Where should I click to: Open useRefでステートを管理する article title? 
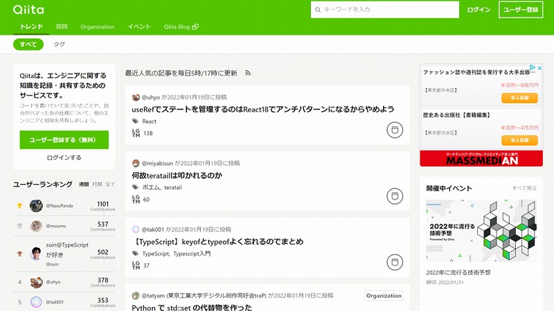pyautogui.click(x=263, y=109)
